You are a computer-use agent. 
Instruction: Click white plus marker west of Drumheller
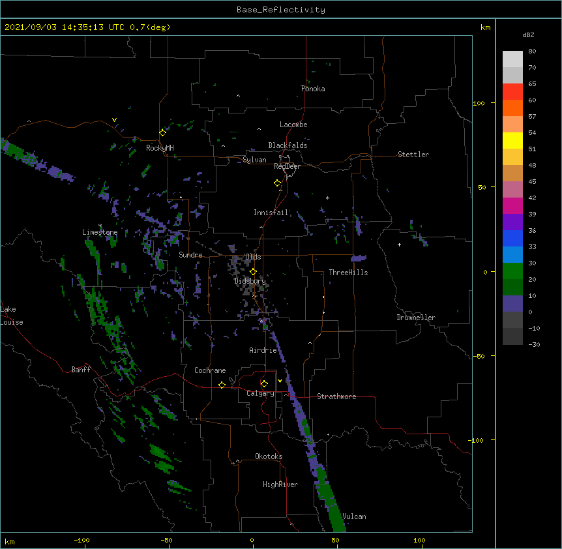[399, 245]
